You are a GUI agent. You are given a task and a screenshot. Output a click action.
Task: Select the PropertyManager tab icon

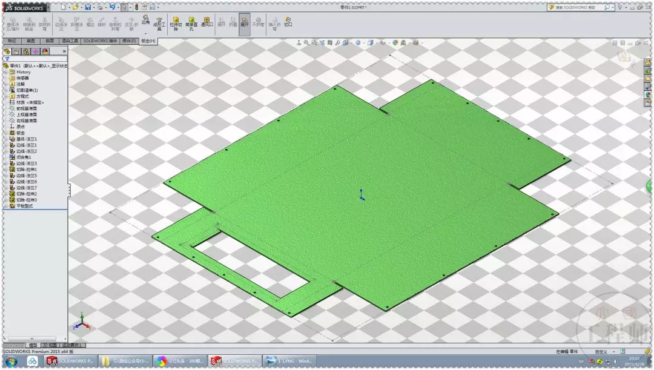coord(17,51)
